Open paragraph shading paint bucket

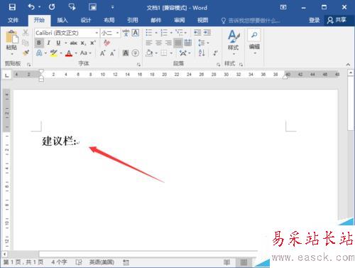click(149, 53)
